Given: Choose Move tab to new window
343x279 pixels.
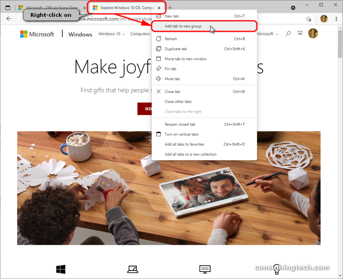Looking at the screenshot, I should pos(204,59).
